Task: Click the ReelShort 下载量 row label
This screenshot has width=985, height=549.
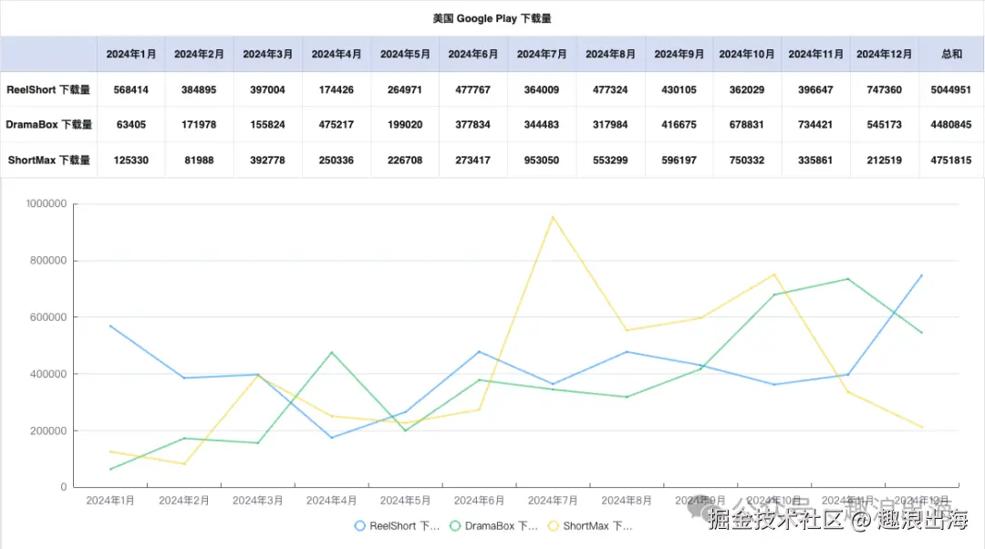Action: pyautogui.click(x=48, y=89)
